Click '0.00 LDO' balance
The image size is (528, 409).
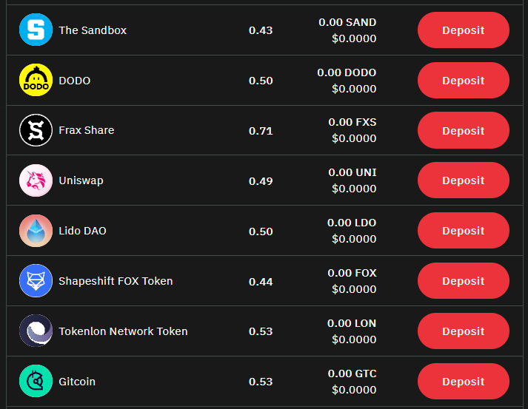point(352,223)
